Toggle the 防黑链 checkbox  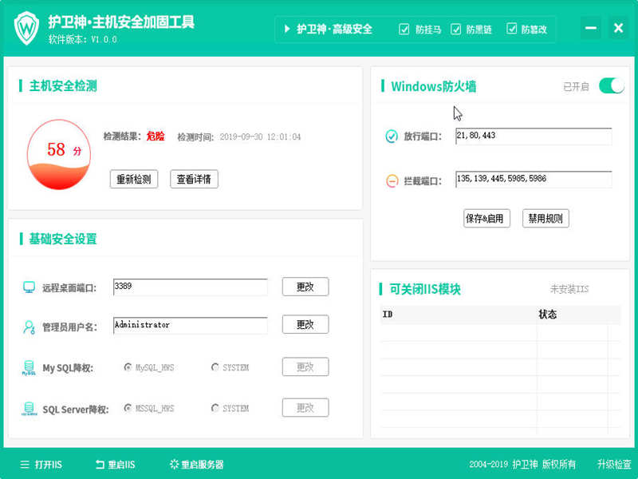[455, 29]
